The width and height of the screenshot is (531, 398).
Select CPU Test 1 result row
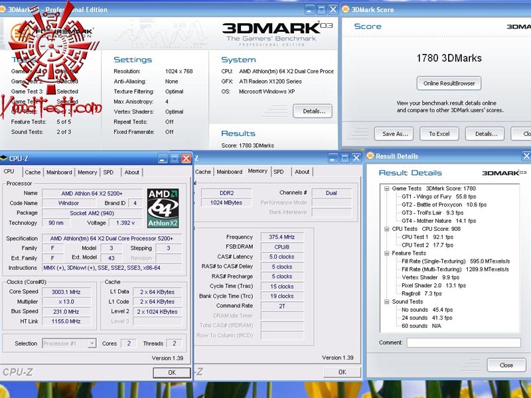(x=427, y=237)
